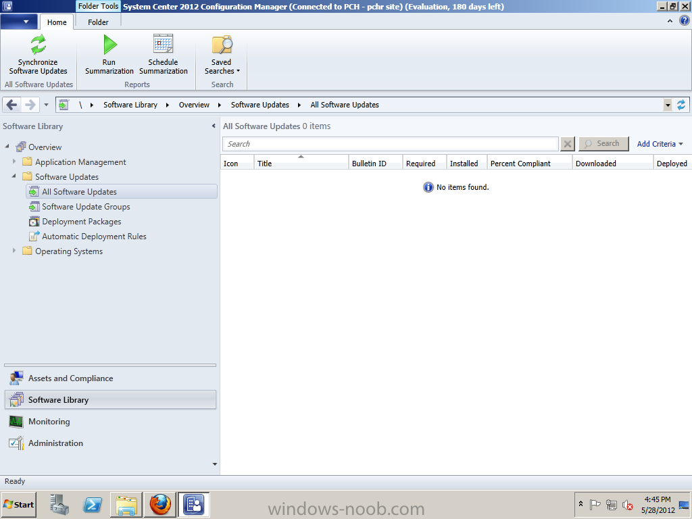Screen dimensions: 692x519
Task: Collapse the Software Updates tree node
Action: coord(14,176)
